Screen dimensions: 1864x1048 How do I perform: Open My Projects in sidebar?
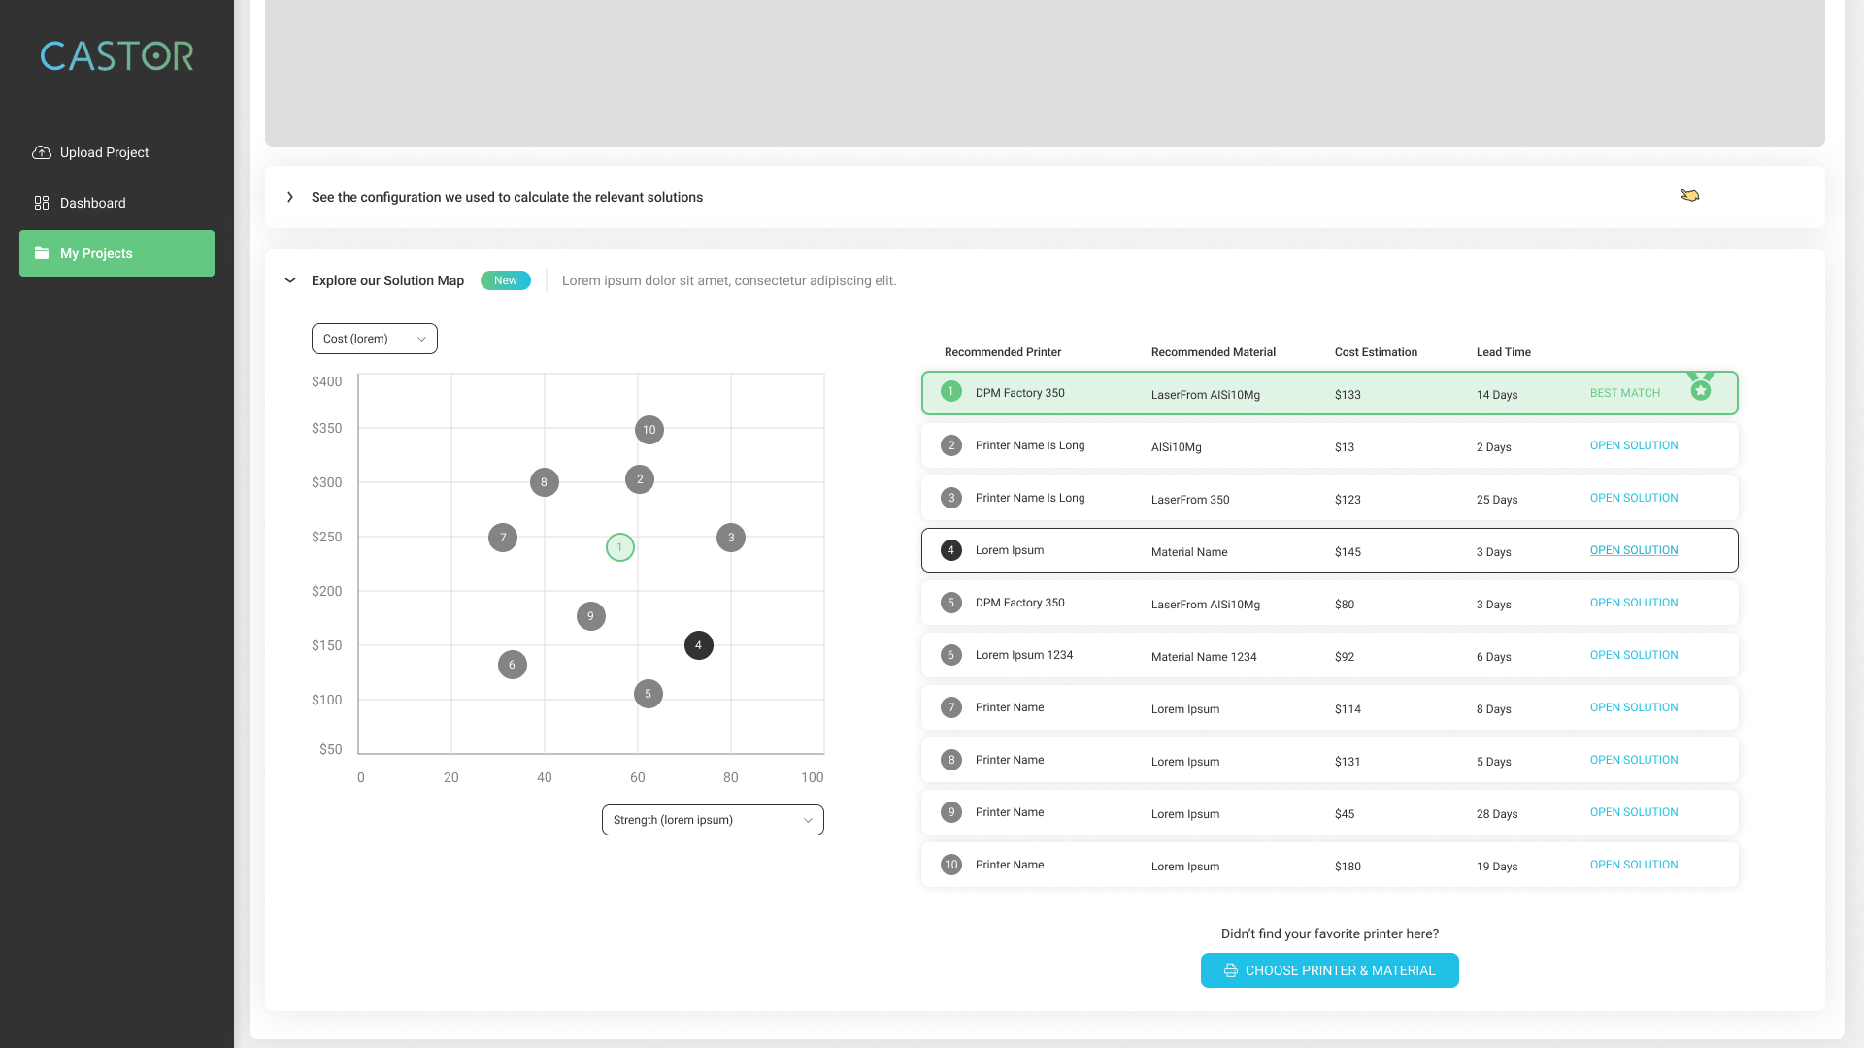(116, 253)
